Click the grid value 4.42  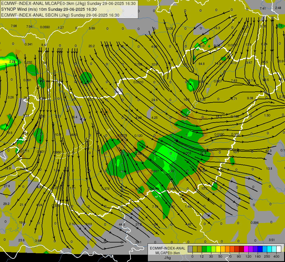tap(188, 224)
